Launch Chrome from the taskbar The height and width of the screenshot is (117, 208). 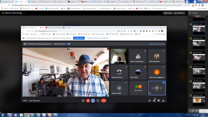point(27,115)
